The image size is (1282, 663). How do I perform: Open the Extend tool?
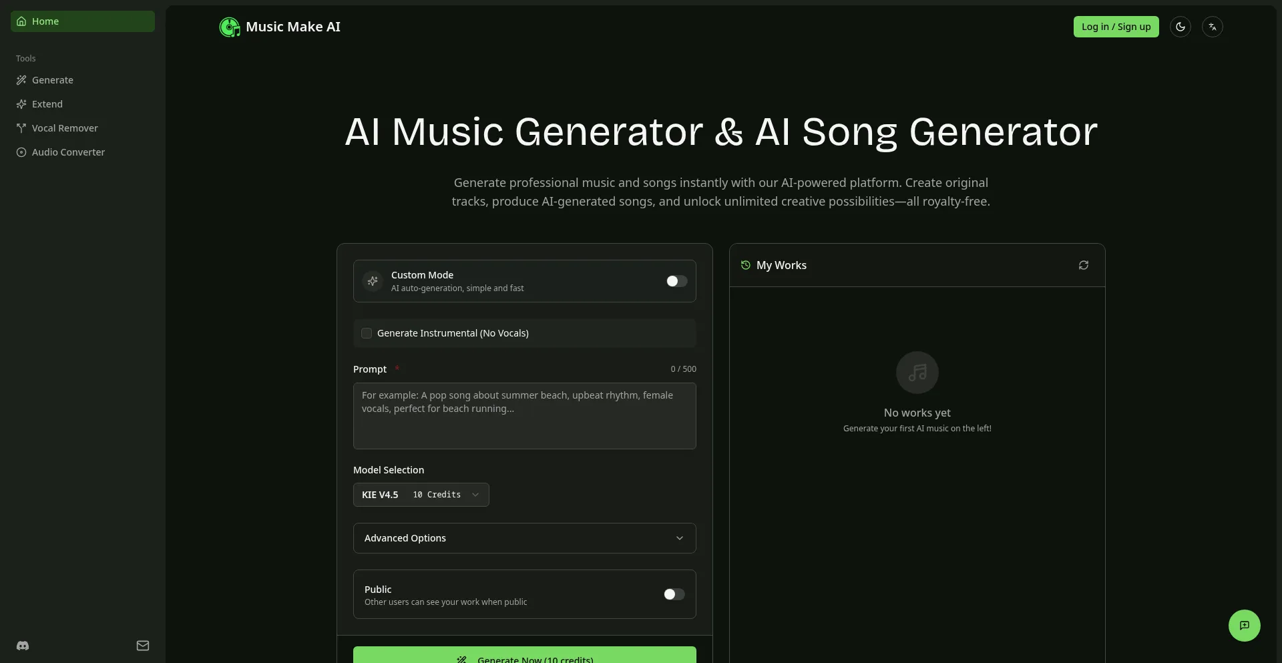[47, 103]
